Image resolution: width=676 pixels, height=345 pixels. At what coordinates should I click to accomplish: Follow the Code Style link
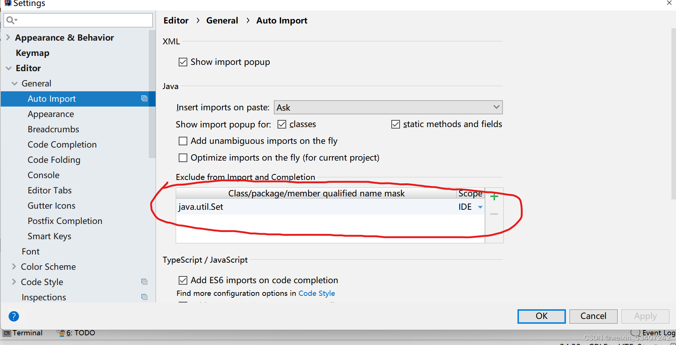point(317,293)
